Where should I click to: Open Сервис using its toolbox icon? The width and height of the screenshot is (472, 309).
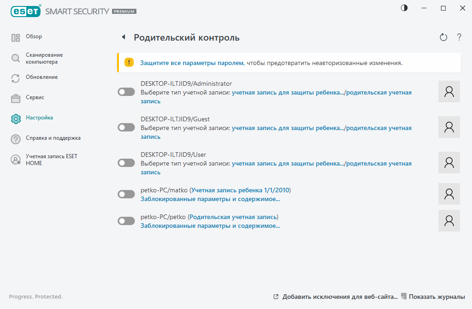pyautogui.click(x=15, y=97)
